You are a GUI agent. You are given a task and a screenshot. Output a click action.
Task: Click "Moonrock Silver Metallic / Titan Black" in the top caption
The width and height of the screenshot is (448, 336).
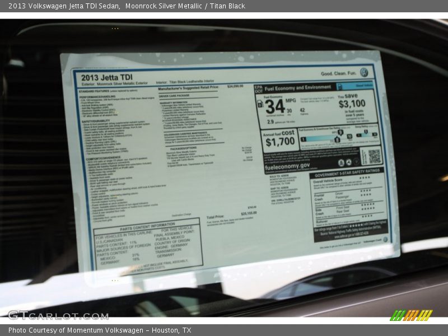coord(185,6)
